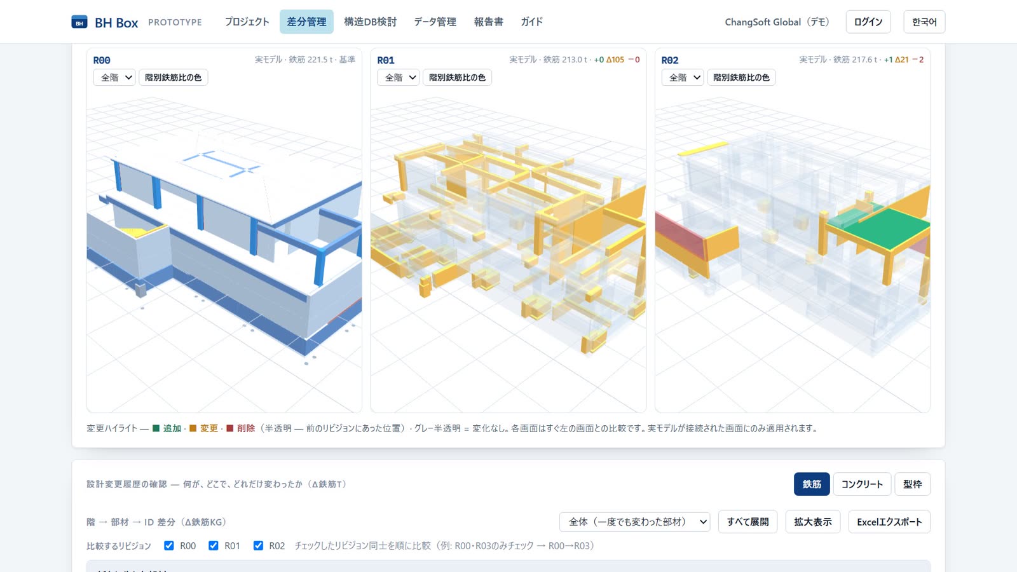
Task: Click the すべて展開 button
Action: coord(747,522)
